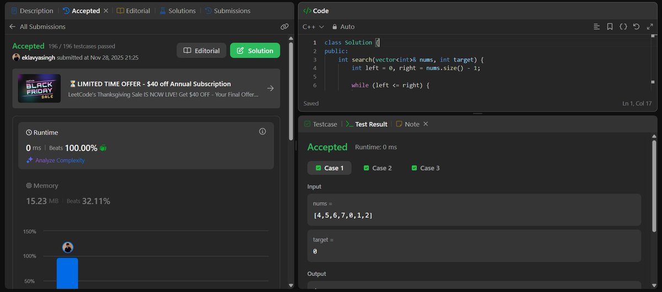Image resolution: width=662 pixels, height=292 pixels.
Task: Select the Case 2 result
Action: pos(378,168)
